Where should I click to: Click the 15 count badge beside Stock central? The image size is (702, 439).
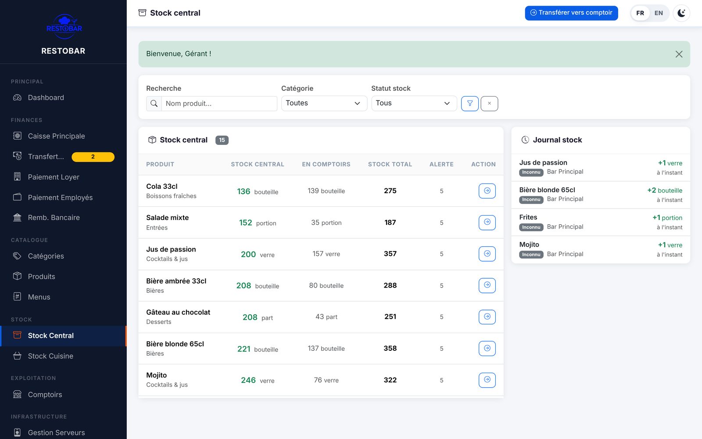click(222, 140)
